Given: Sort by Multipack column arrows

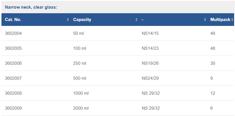Looking at the screenshot, I should (232, 20).
